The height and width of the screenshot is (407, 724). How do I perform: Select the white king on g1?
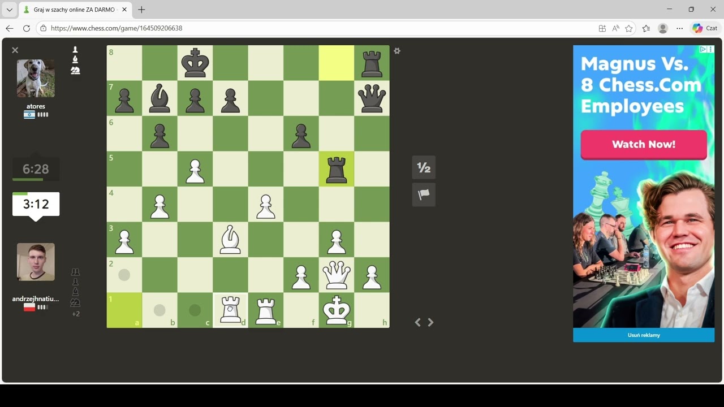[337, 310]
